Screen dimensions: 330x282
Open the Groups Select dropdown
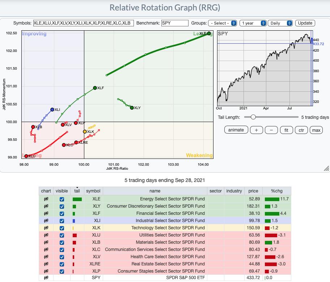[223, 23]
